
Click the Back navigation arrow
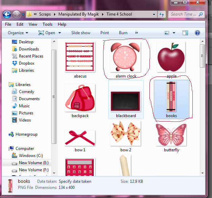pos(7,14)
